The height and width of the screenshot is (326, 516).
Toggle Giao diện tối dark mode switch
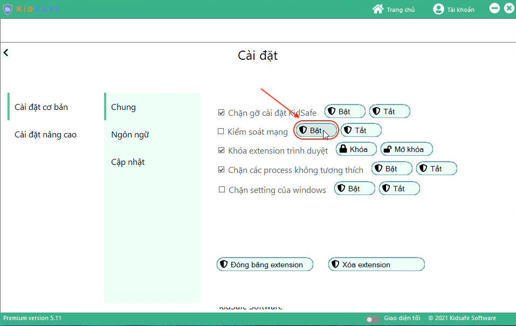click(x=373, y=318)
